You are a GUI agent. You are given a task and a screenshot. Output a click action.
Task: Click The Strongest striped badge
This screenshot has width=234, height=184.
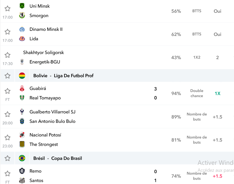22,144
